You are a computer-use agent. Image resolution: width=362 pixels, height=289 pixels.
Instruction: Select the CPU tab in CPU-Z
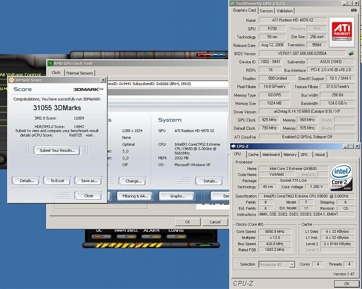237,154
